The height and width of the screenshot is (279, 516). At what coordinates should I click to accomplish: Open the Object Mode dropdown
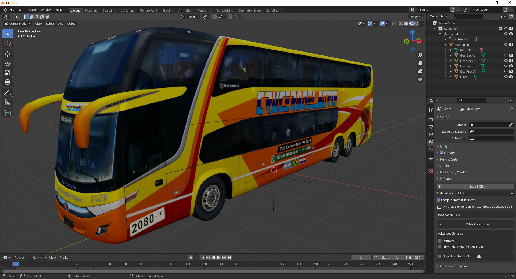pos(17,24)
